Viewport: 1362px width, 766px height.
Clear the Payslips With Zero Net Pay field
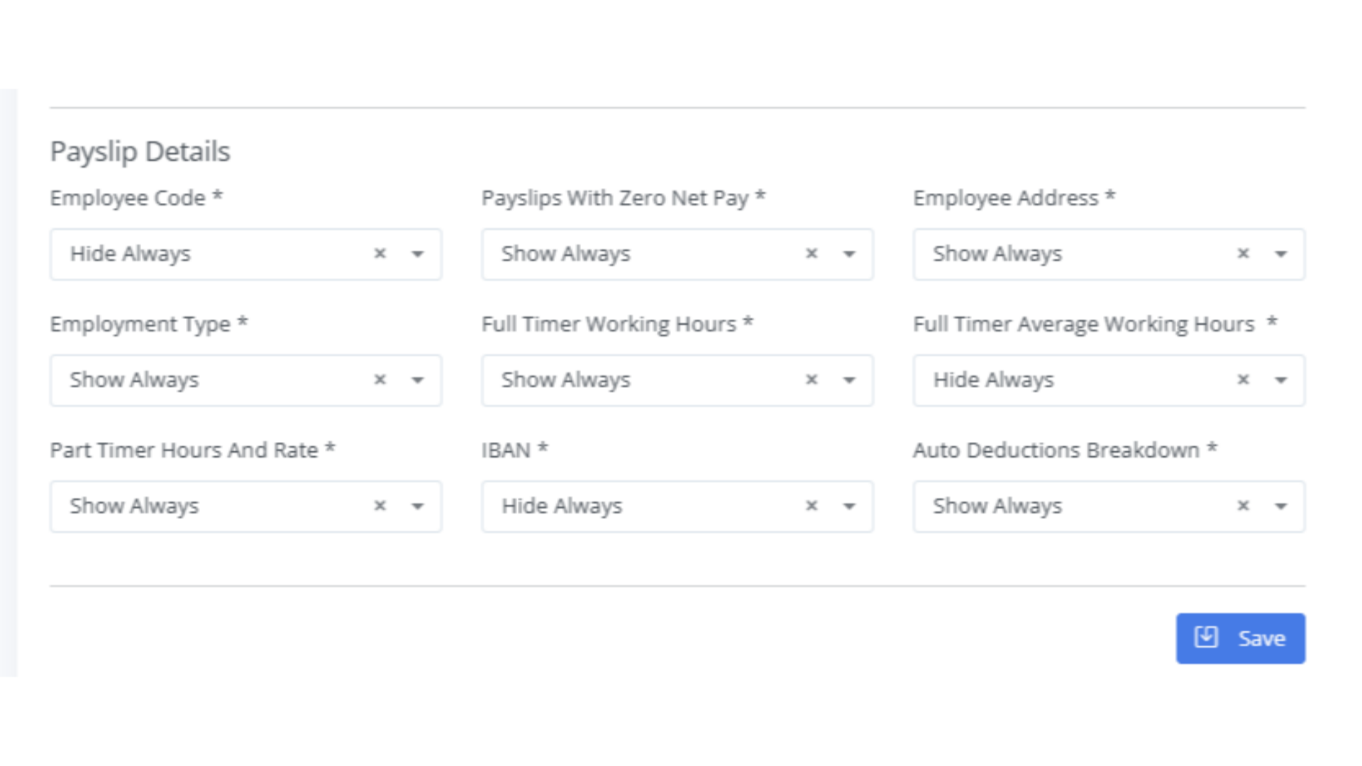[812, 253]
